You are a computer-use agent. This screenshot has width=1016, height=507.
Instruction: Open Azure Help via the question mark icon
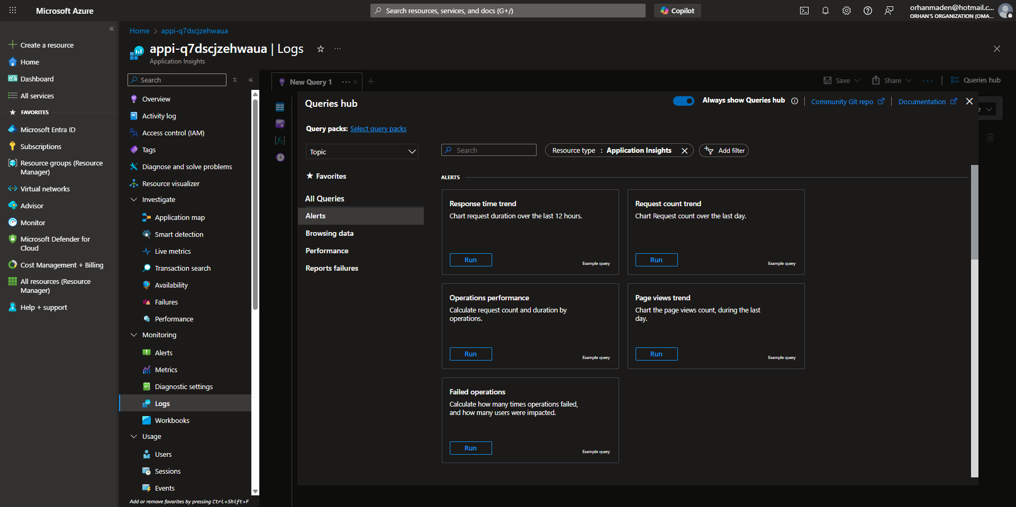(x=867, y=10)
